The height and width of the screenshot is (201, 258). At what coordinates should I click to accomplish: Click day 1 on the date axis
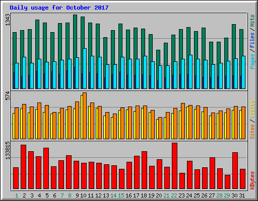(17, 195)
